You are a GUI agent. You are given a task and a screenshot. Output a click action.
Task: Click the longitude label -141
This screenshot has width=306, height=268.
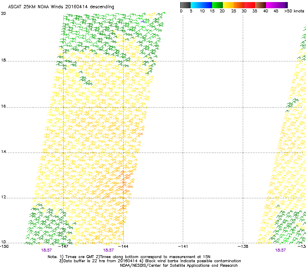pyautogui.click(x=183, y=247)
